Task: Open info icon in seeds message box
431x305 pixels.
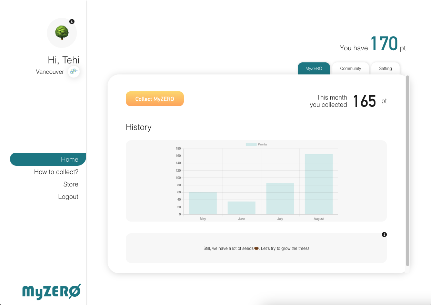Action: 384,235
